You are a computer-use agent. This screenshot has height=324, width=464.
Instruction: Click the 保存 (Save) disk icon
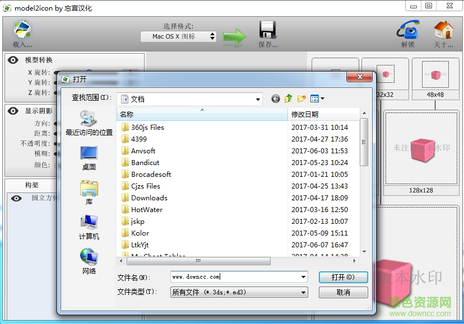(x=268, y=29)
